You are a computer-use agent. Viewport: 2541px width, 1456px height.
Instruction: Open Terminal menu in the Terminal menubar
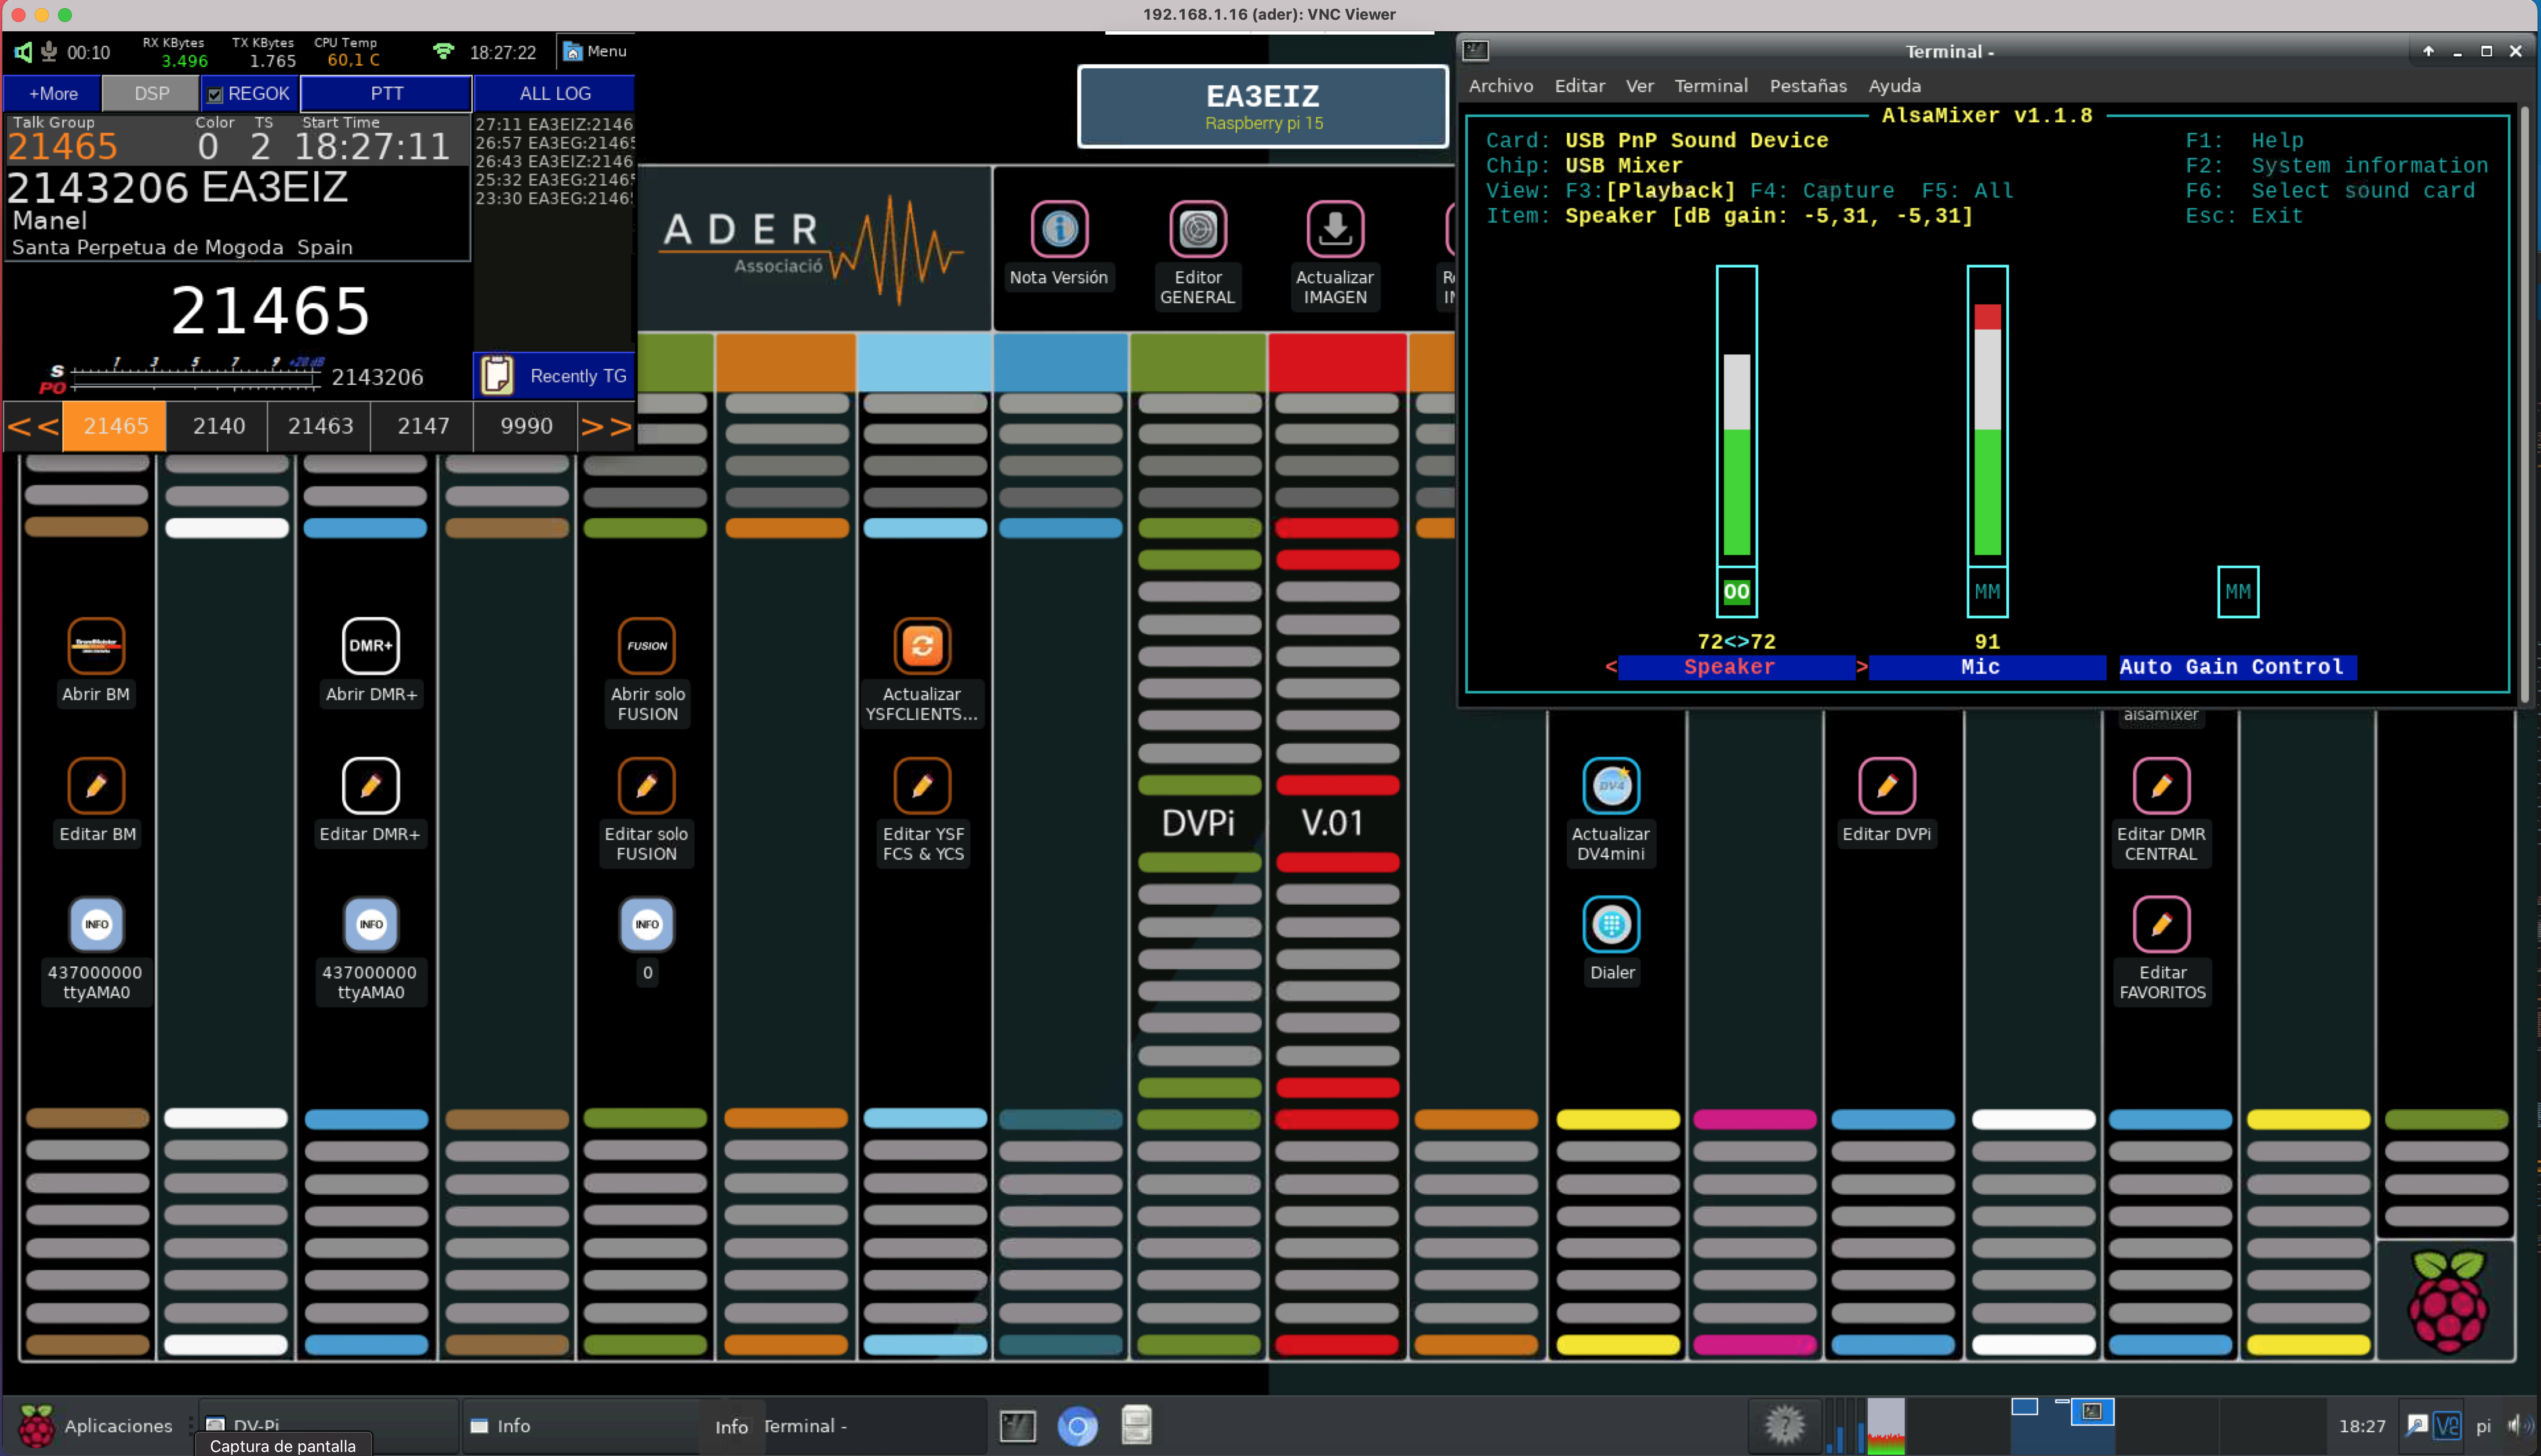[1711, 86]
